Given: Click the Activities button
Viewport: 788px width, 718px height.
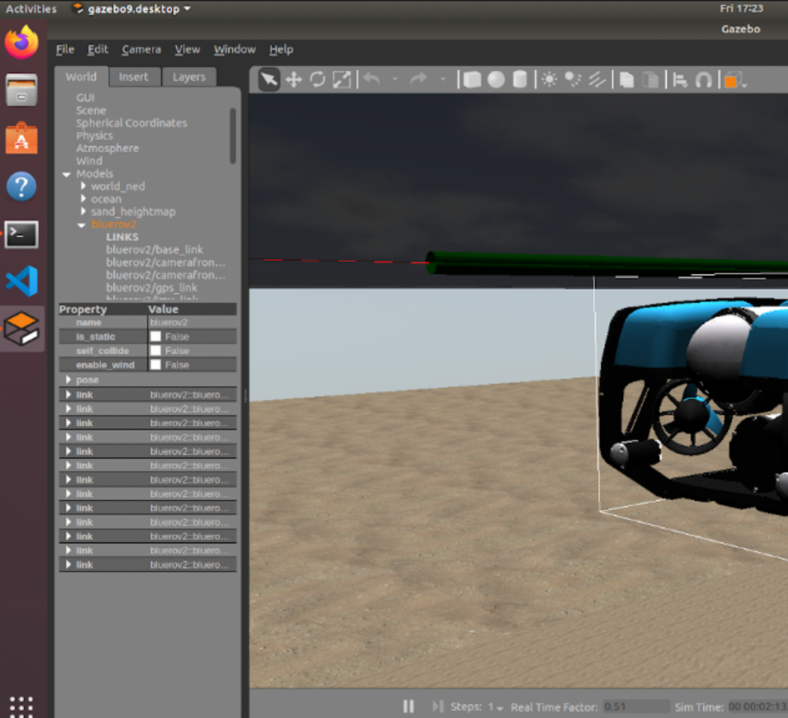Looking at the screenshot, I should click(x=31, y=9).
